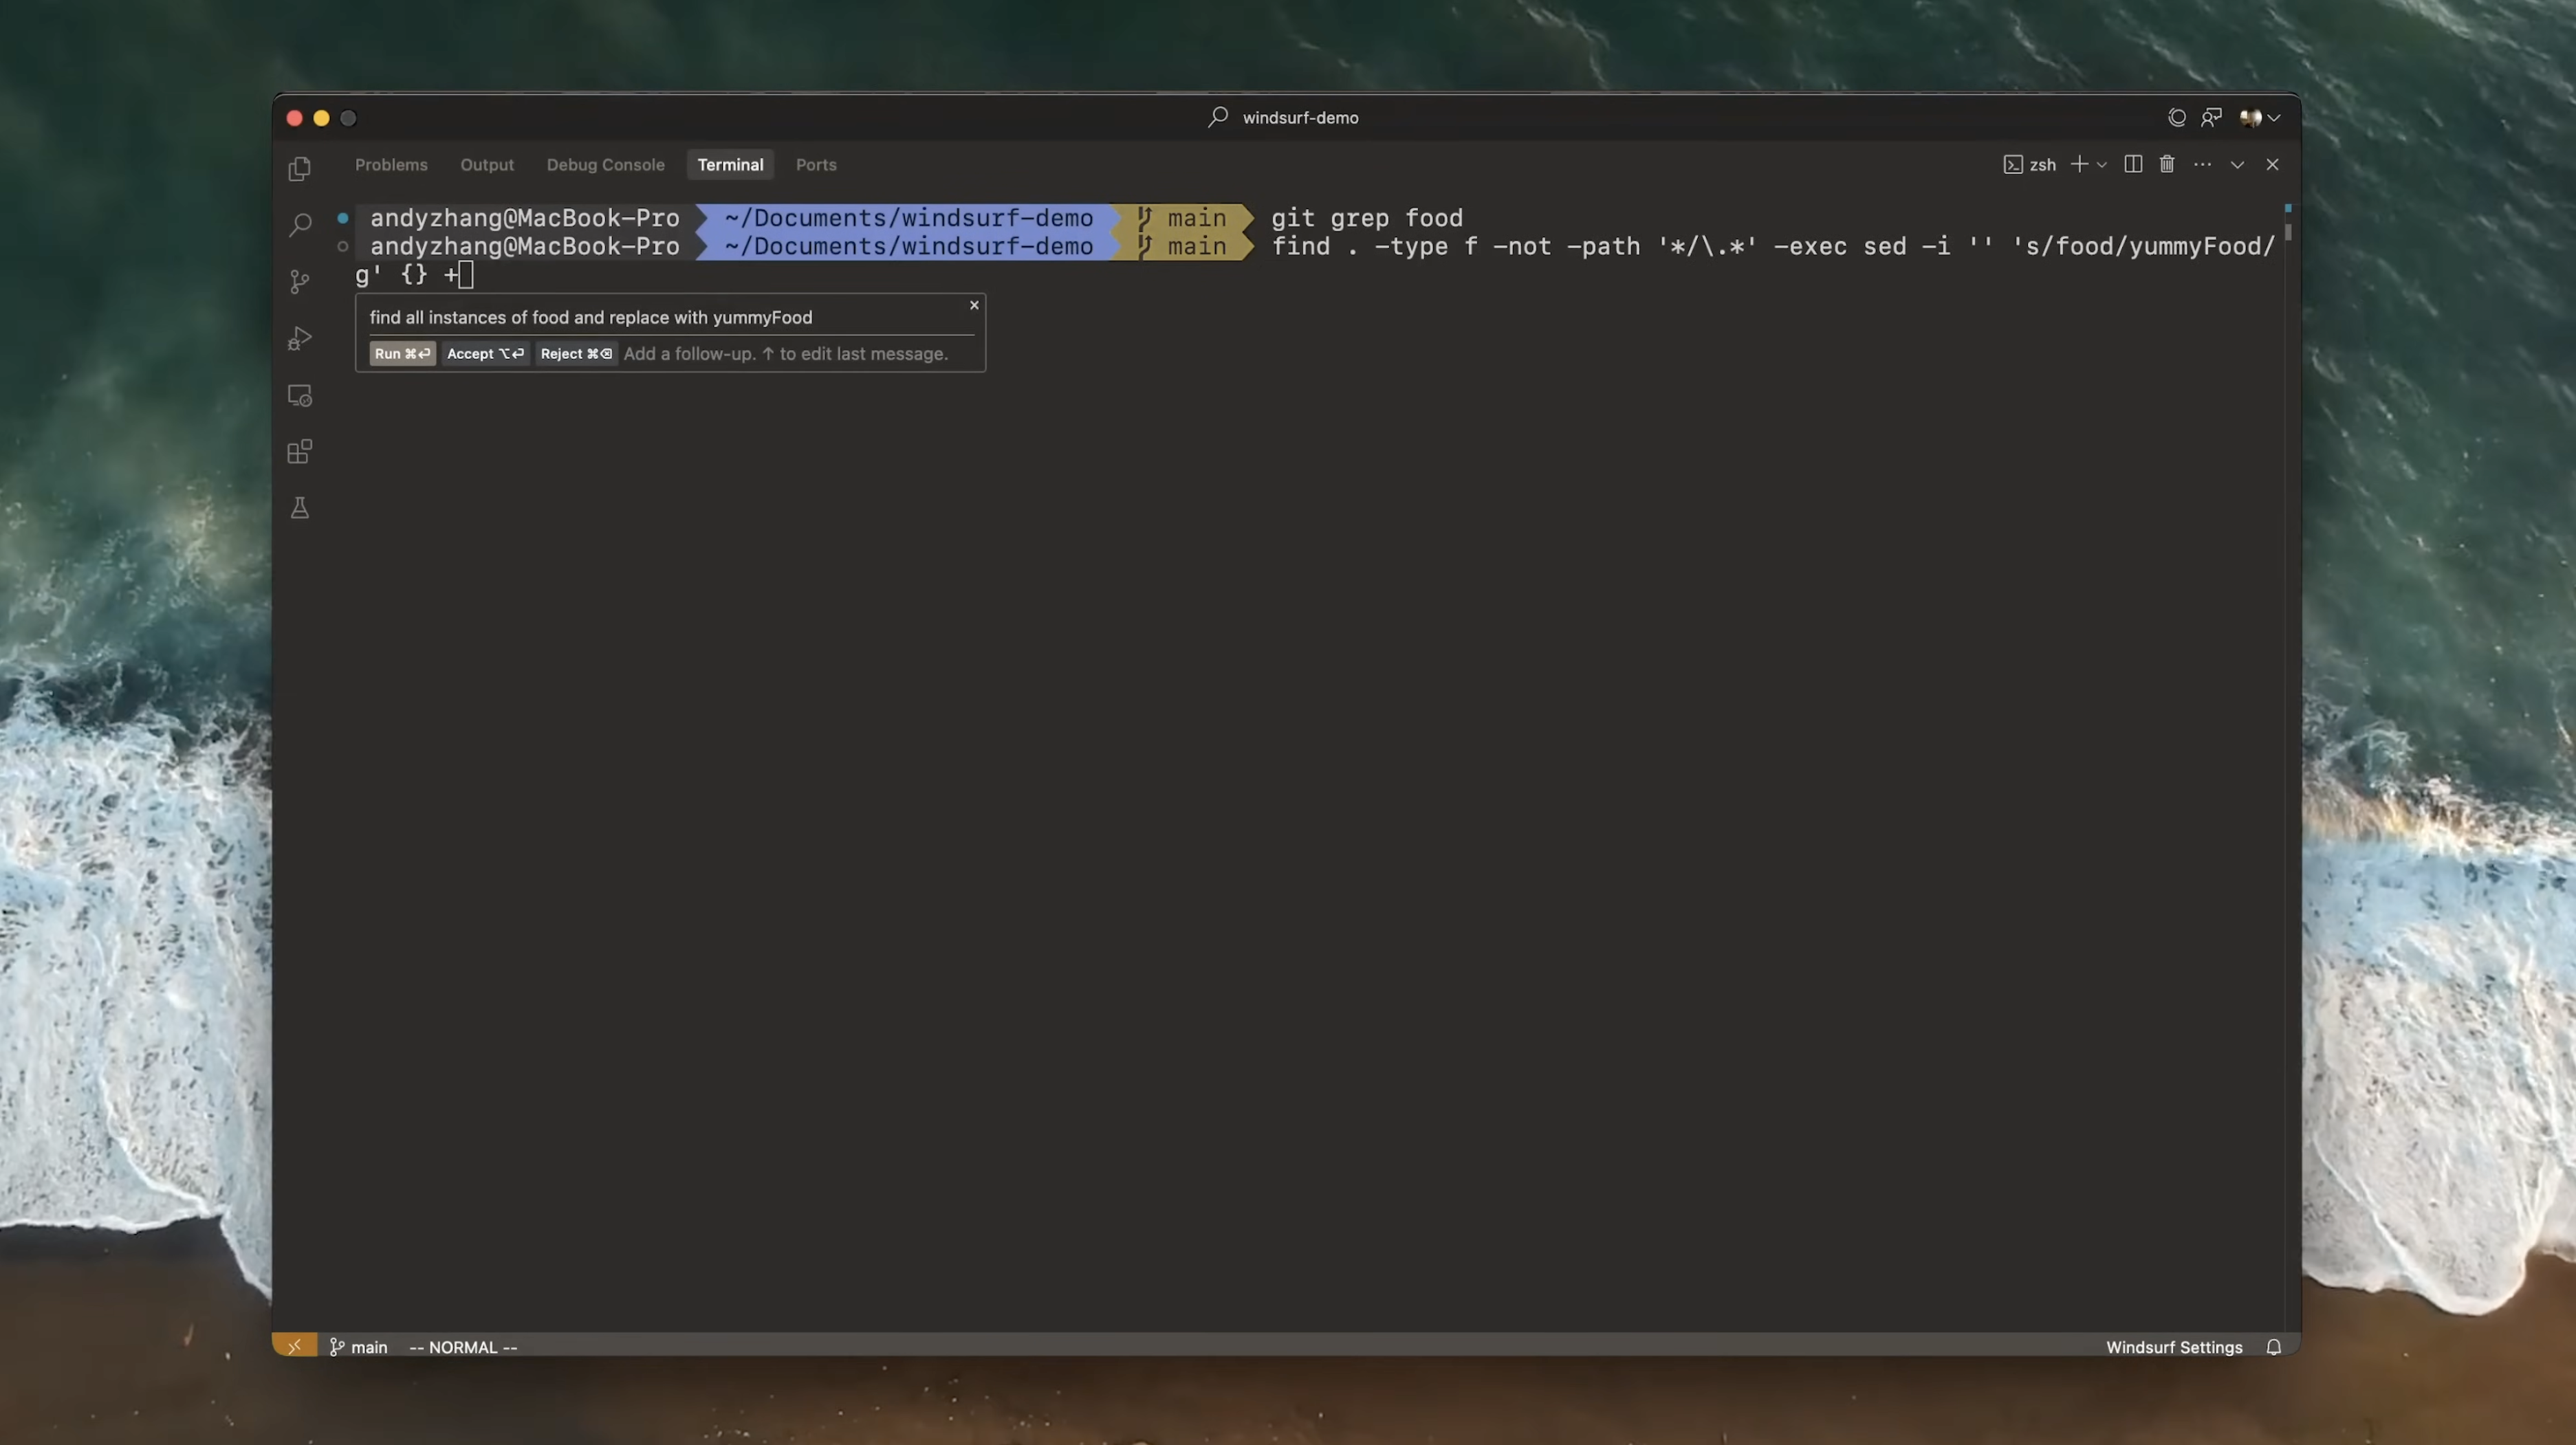Open the Search view in activity bar

pyautogui.click(x=299, y=225)
